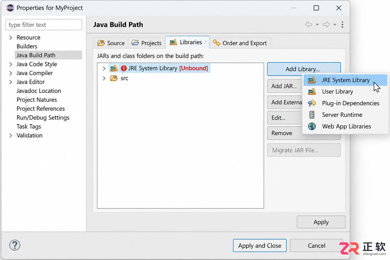Viewport: 390px width, 260px height.
Task: Select the JRE System Library [Unbound] entry
Action: (160, 68)
